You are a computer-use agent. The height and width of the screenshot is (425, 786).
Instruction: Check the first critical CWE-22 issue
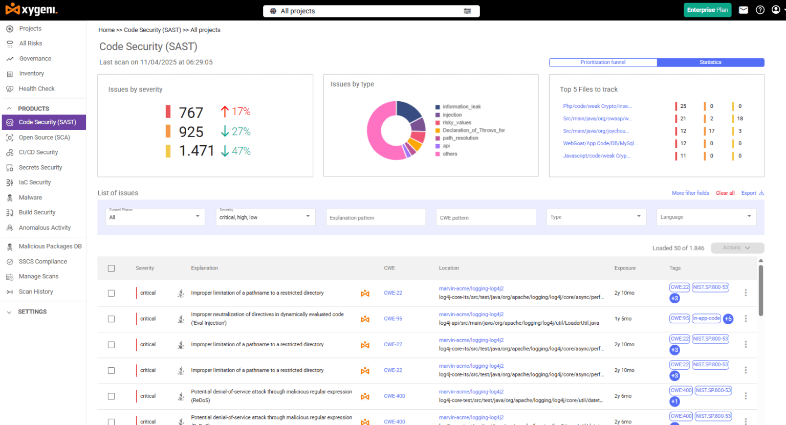click(111, 293)
